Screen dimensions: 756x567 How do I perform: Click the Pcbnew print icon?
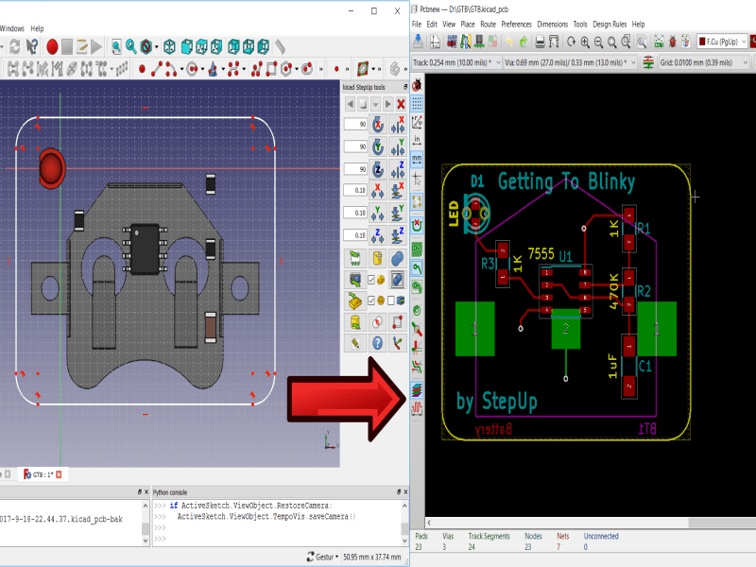(x=540, y=41)
